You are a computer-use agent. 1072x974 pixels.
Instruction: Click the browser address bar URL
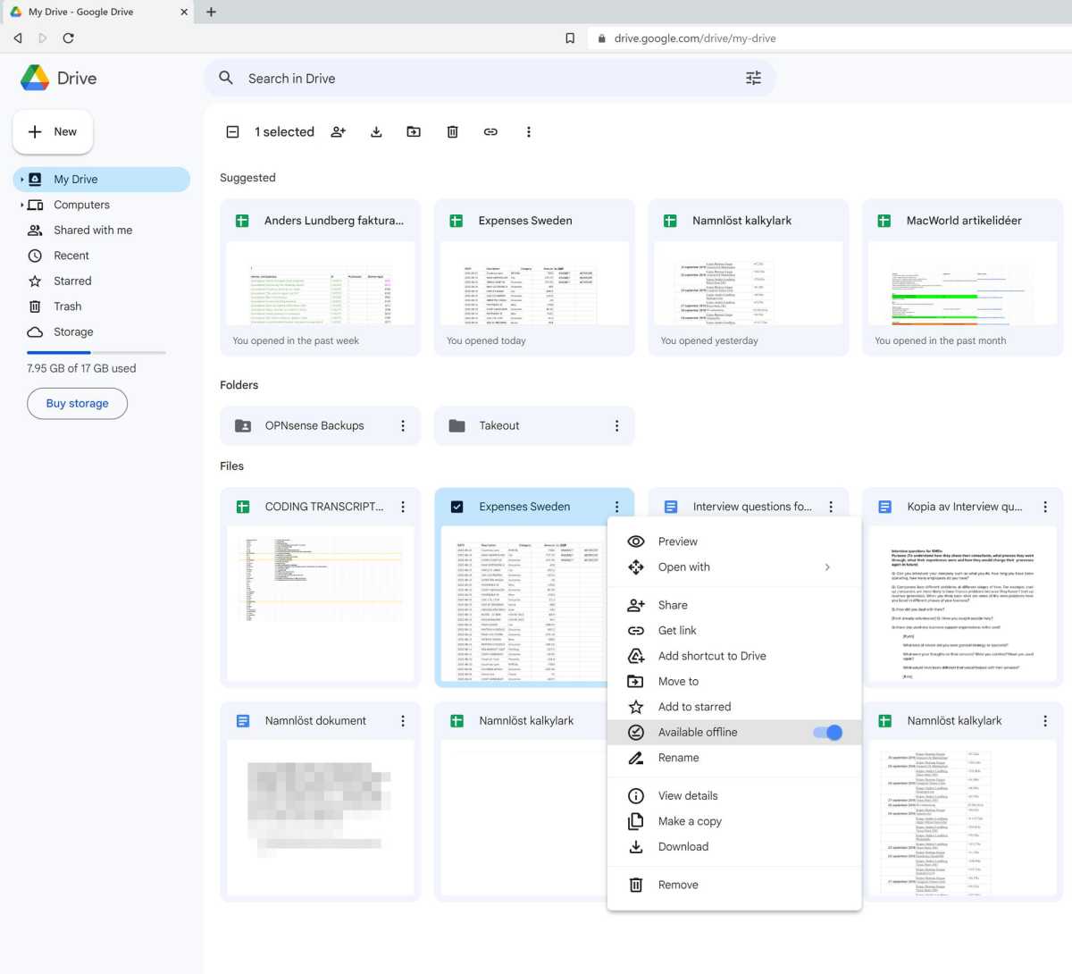[695, 38]
